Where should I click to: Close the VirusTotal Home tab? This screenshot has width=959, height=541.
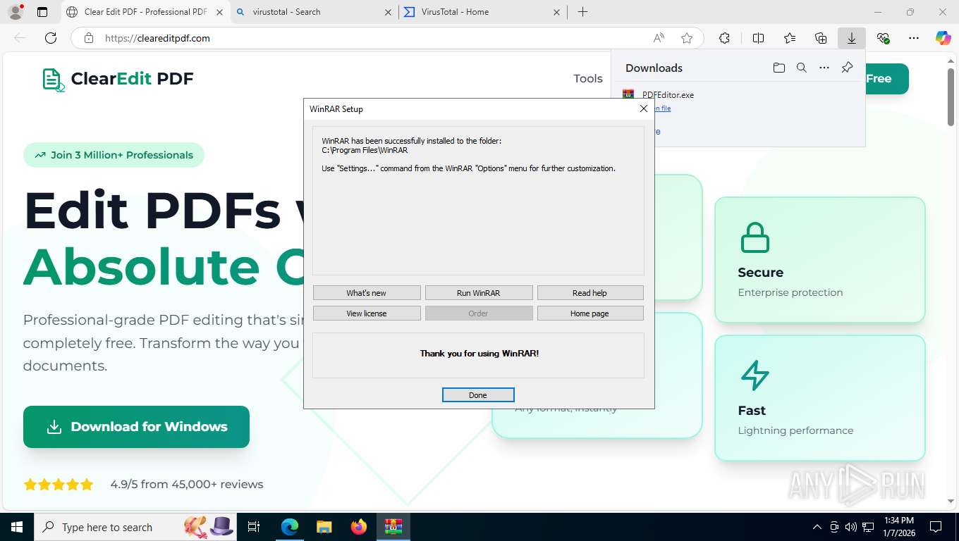tap(557, 12)
